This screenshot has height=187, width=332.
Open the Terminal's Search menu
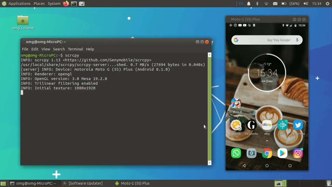pos(59,49)
